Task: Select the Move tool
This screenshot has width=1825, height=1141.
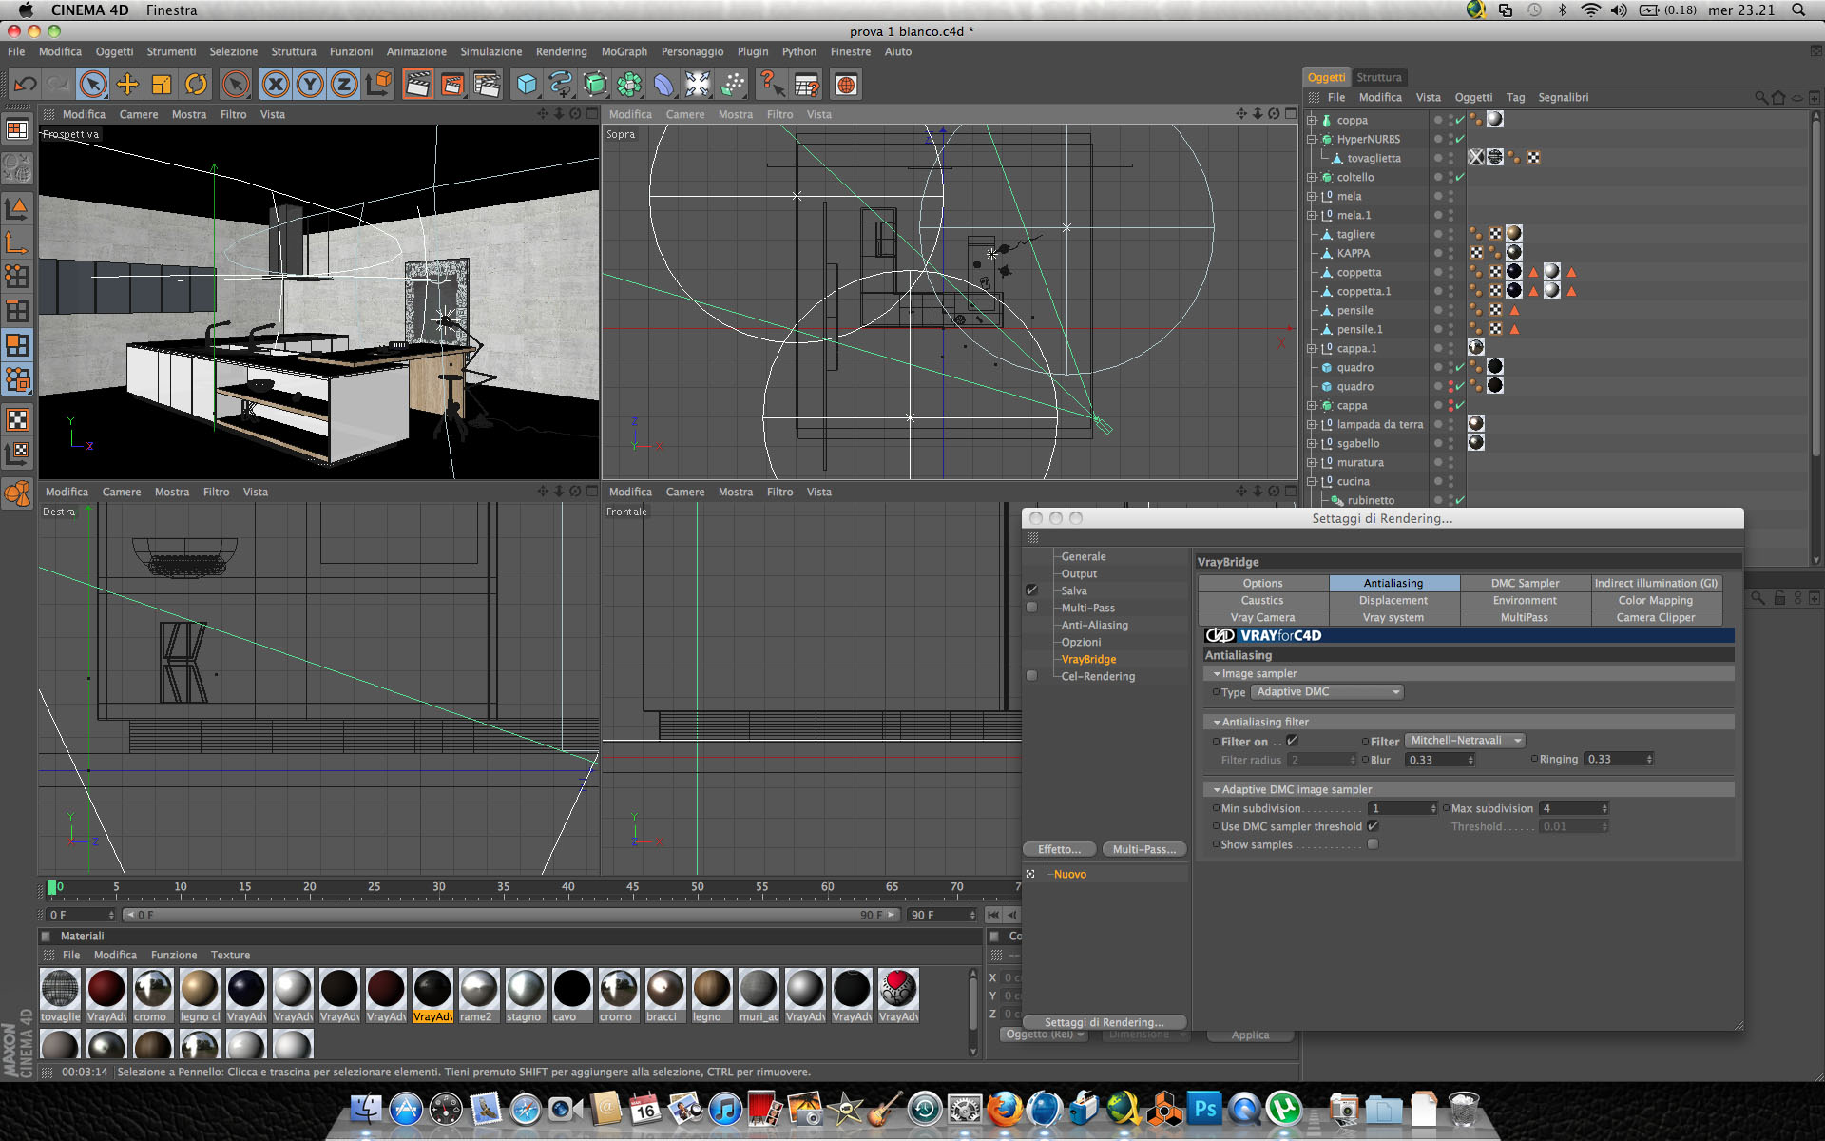Action: pos(127,85)
